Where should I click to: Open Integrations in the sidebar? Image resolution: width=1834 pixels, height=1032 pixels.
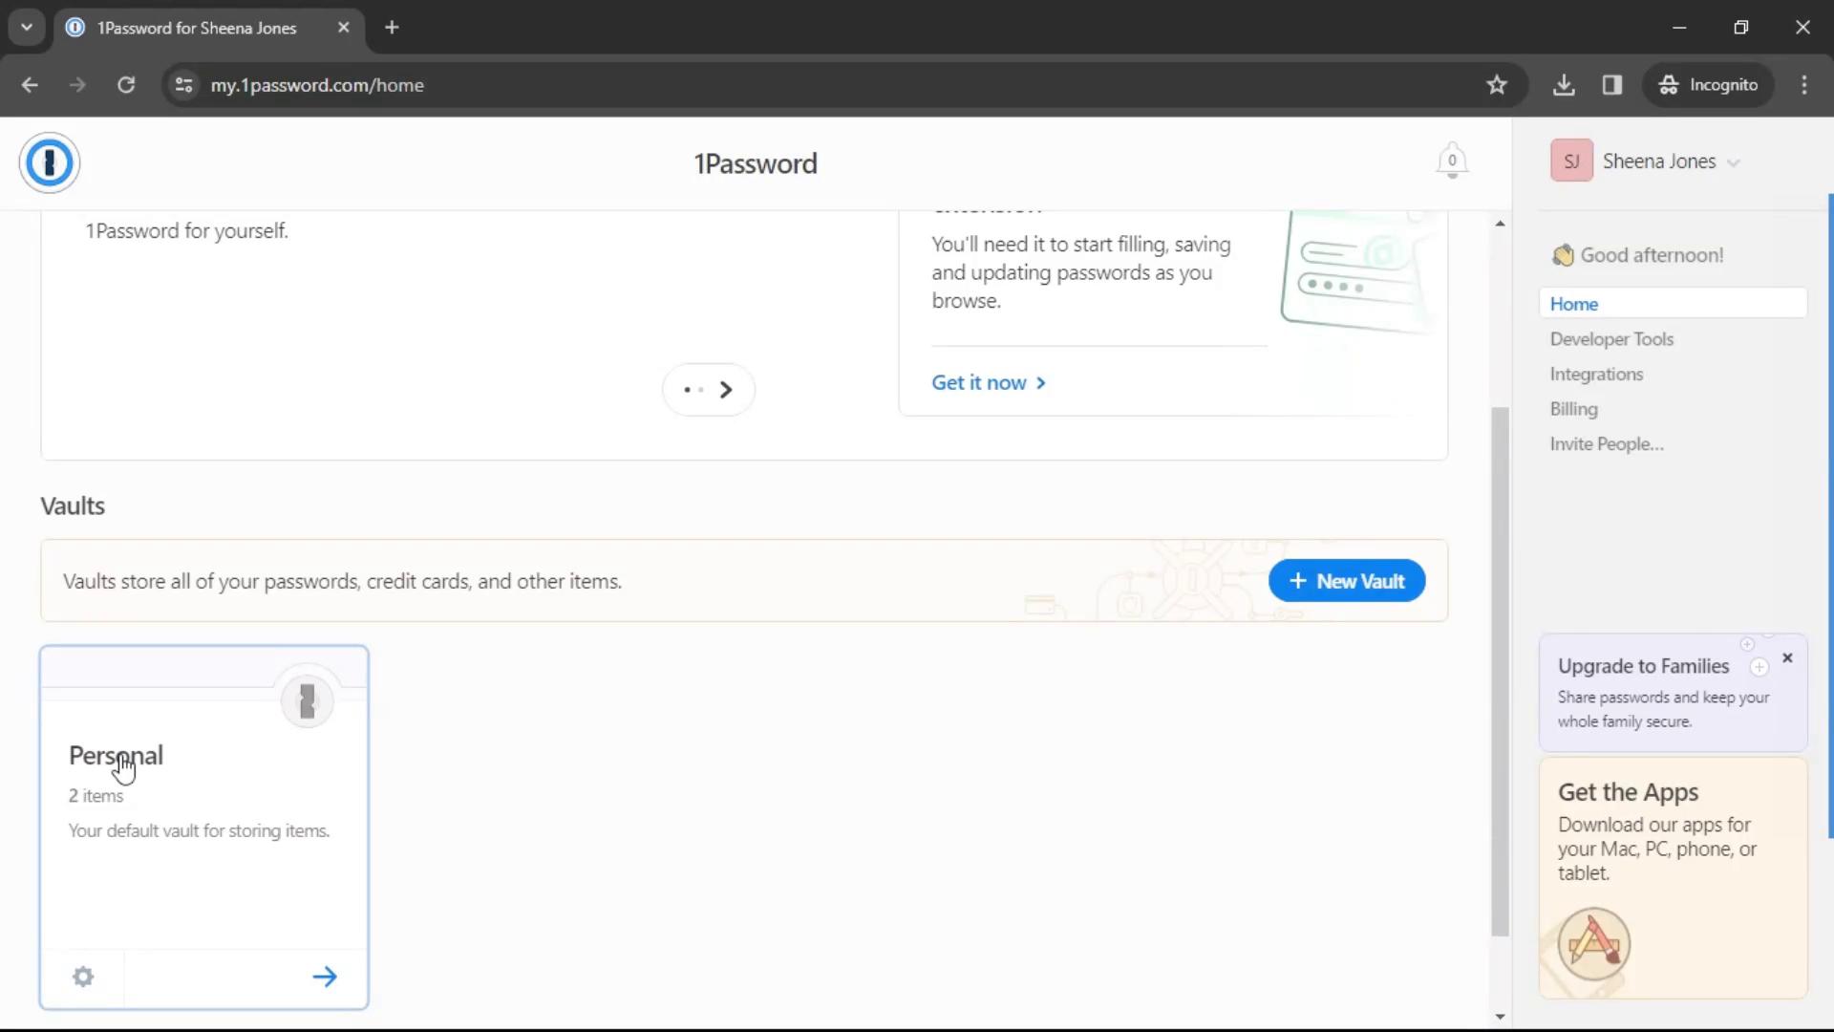click(x=1596, y=375)
